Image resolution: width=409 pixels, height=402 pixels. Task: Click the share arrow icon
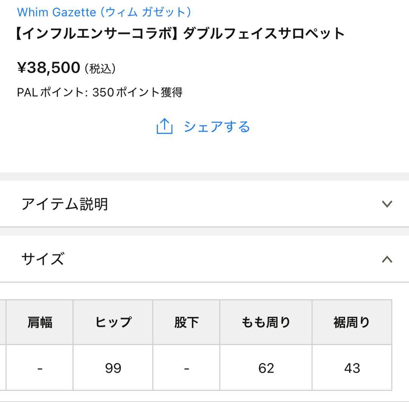pos(165,126)
